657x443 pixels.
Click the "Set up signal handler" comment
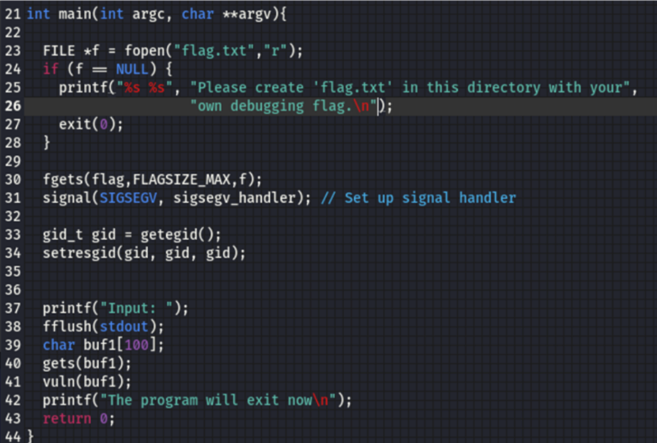pos(430,198)
